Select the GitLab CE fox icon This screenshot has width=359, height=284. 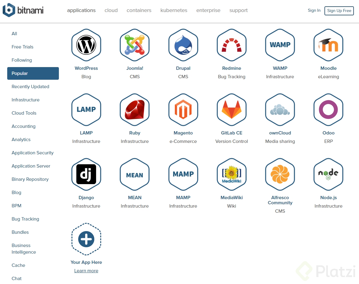point(232,110)
